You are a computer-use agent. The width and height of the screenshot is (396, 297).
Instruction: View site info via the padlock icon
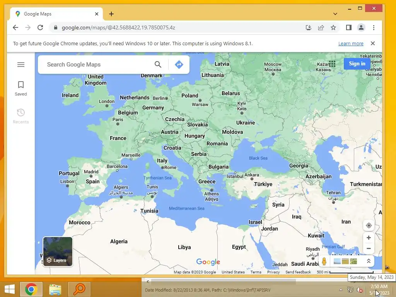pos(56,27)
